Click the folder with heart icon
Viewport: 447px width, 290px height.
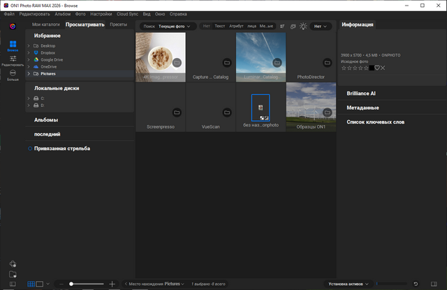pyautogui.click(x=13, y=274)
